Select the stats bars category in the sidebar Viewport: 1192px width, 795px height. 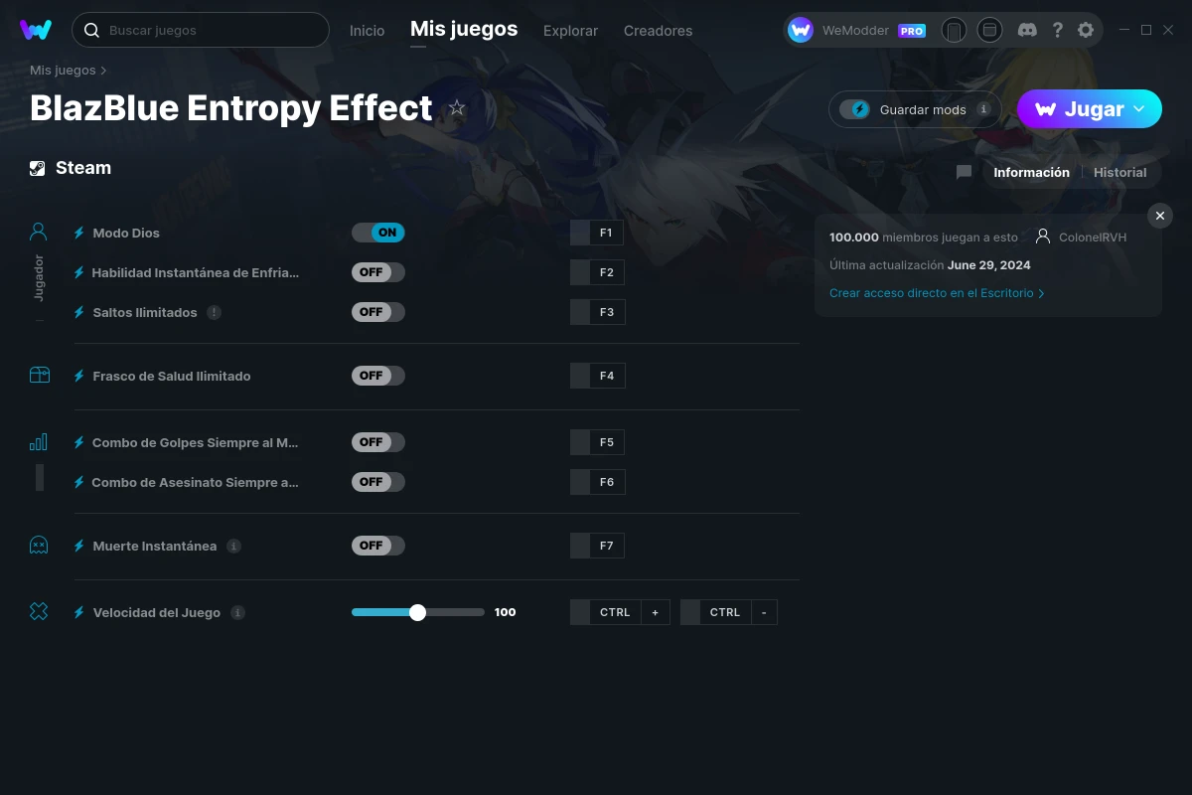coord(40,441)
